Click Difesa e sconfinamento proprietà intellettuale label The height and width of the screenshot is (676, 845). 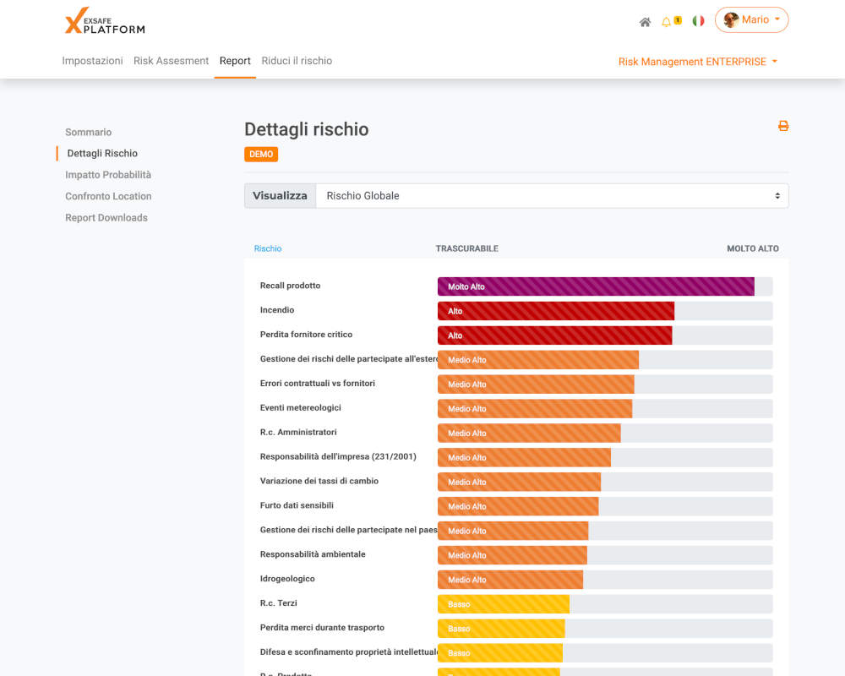click(x=349, y=651)
